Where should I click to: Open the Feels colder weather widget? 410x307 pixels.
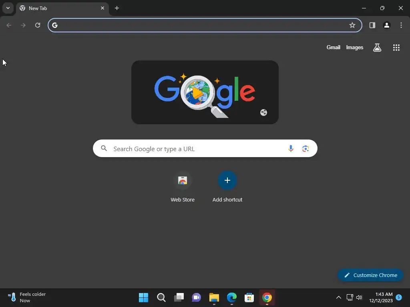27,297
